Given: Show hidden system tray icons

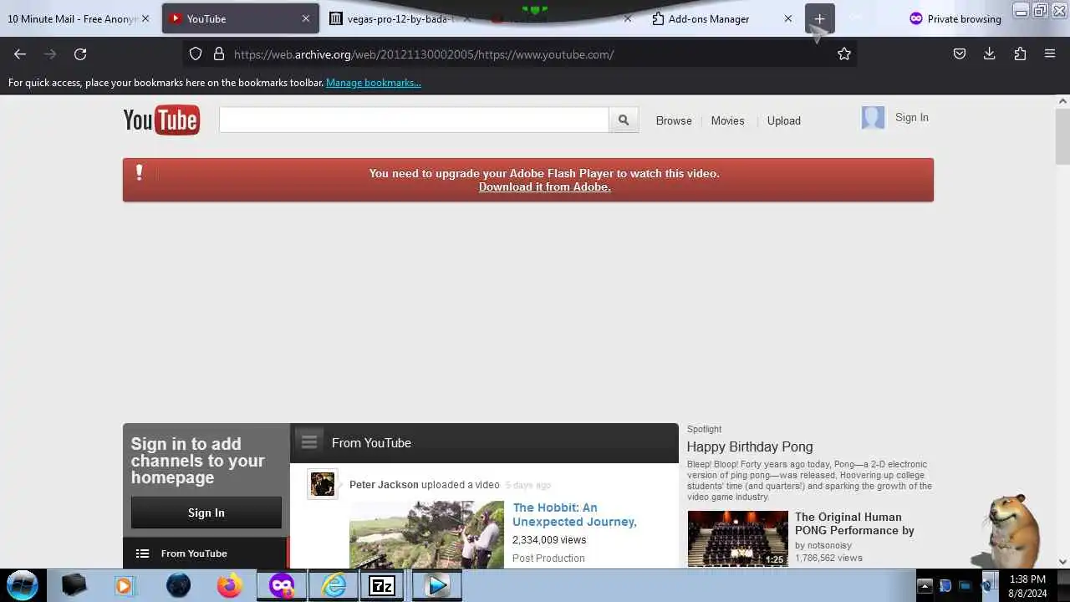Looking at the screenshot, I should point(925,585).
